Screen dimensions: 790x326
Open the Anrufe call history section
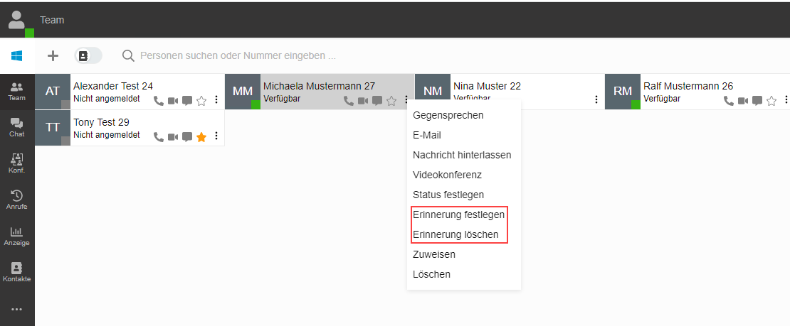(x=17, y=200)
